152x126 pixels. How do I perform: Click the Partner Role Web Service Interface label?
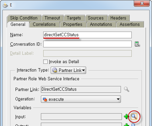point(46,79)
